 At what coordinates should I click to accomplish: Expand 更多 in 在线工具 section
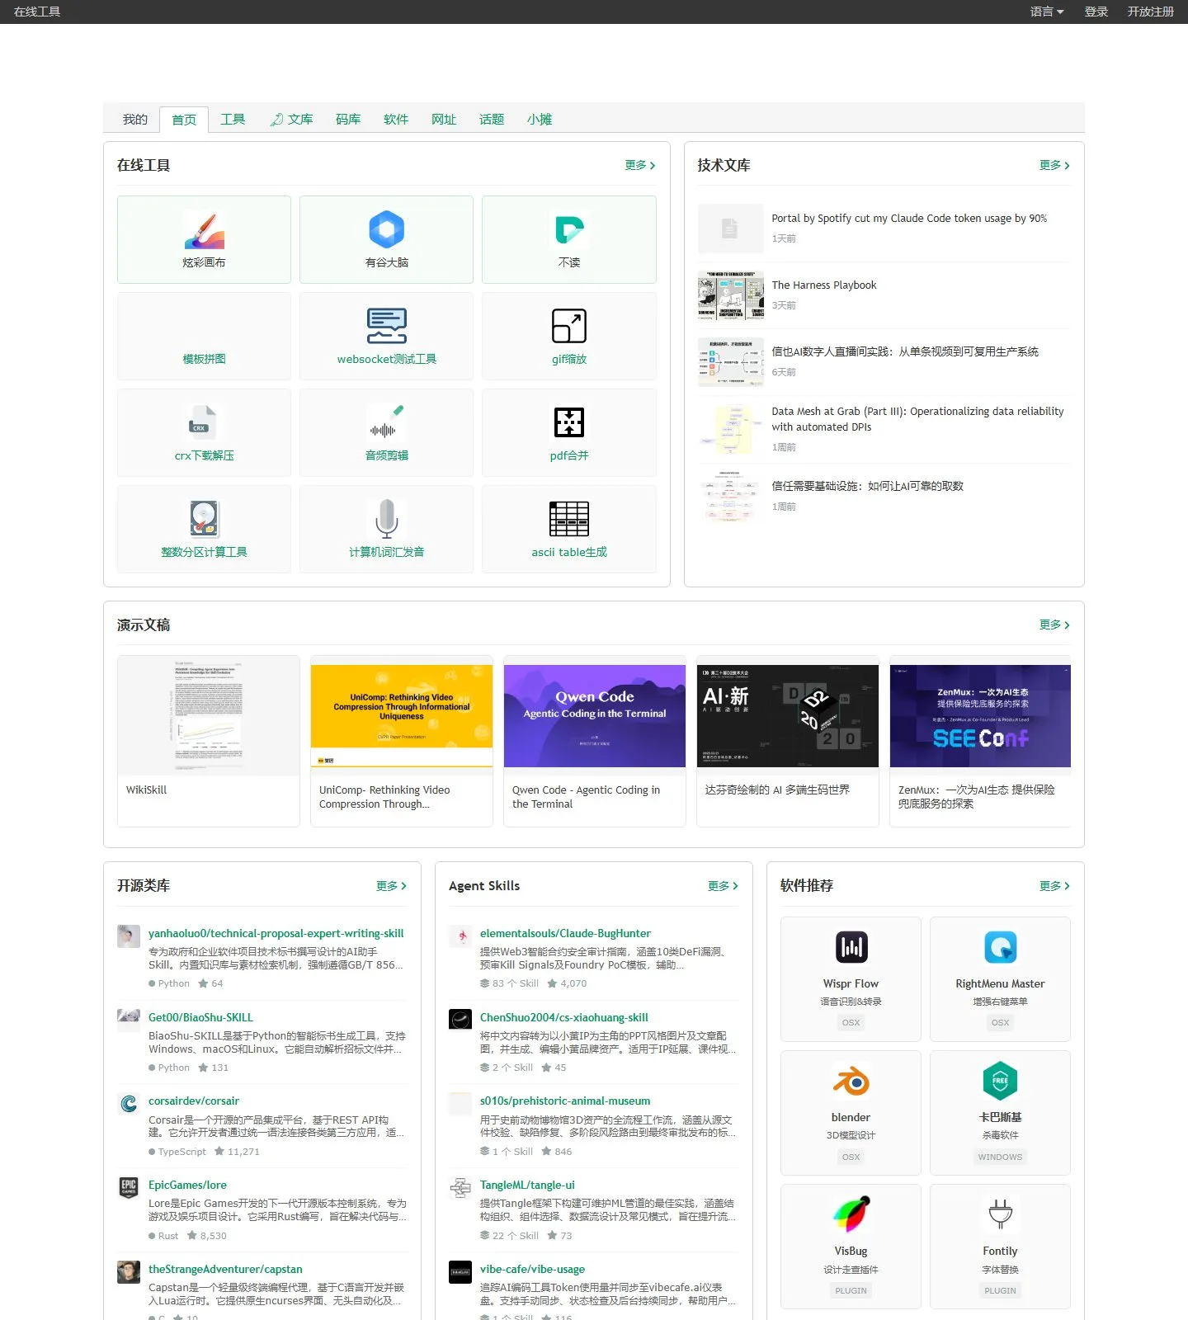(640, 165)
